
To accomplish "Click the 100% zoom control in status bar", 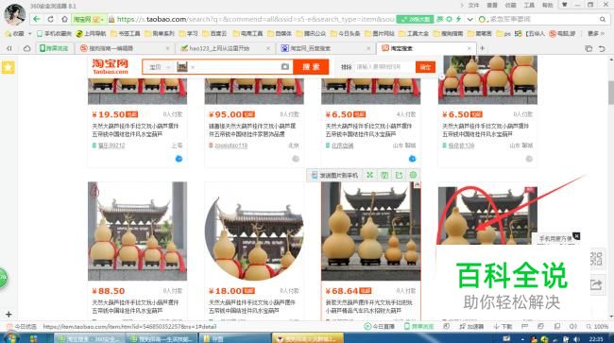I will 597,326.
